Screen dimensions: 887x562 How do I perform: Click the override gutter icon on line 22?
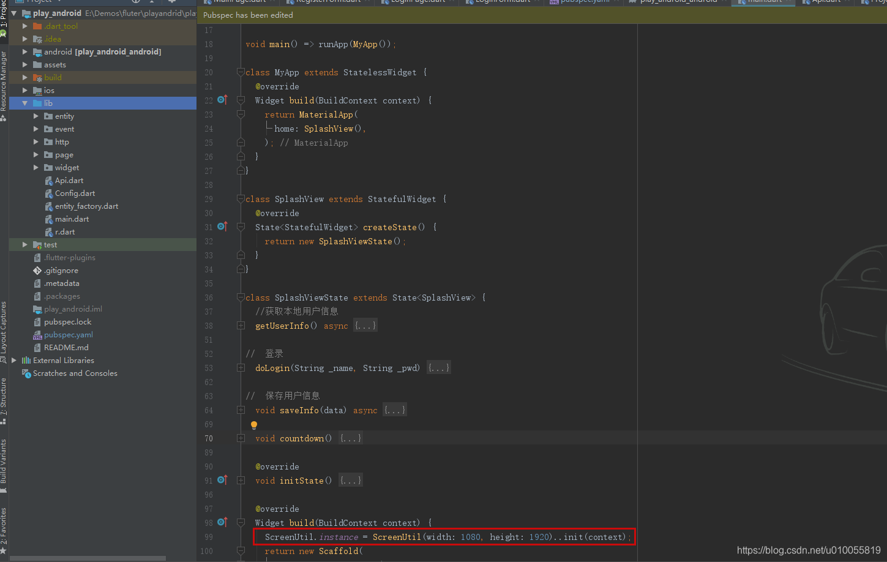pyautogui.click(x=222, y=100)
